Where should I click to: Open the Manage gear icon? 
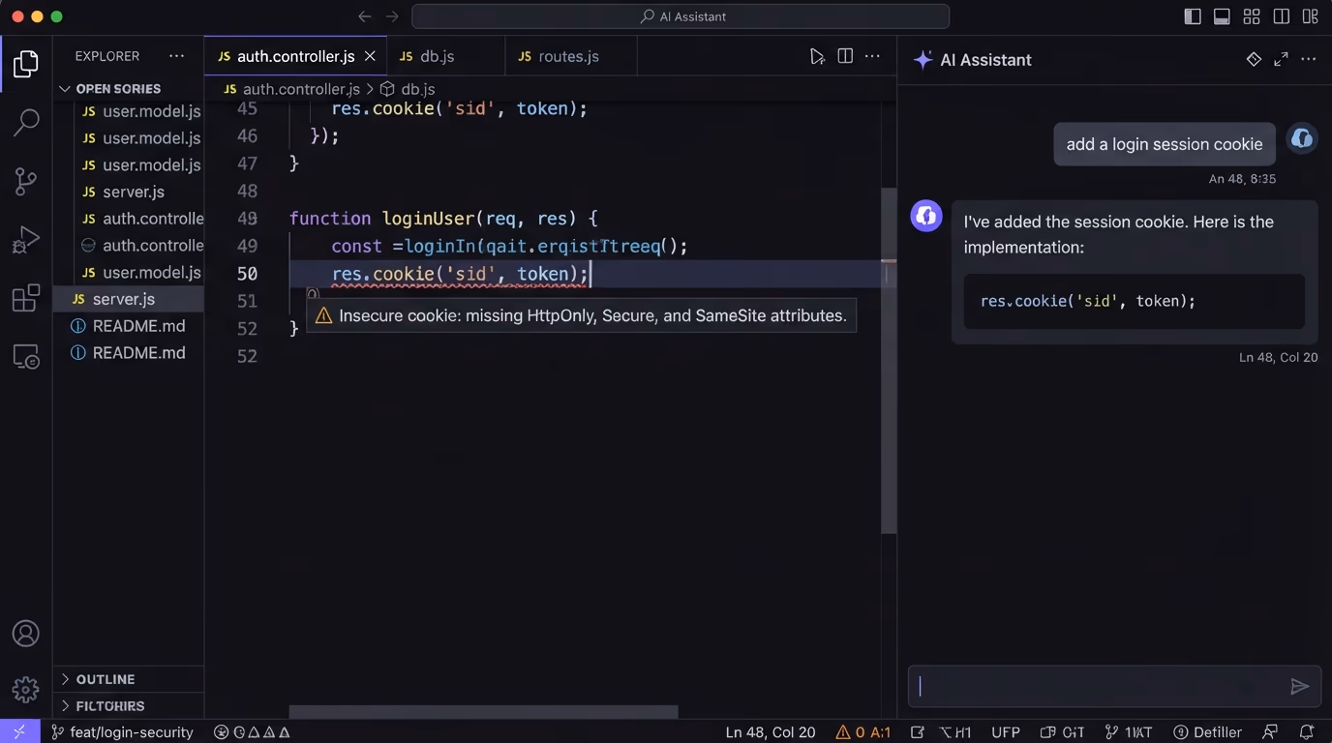(26, 690)
